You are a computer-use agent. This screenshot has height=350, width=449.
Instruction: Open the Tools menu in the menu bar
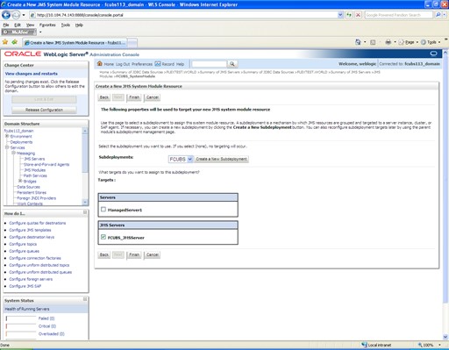tap(66, 25)
